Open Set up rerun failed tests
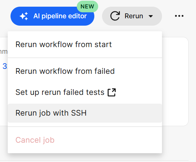The width and height of the screenshot is (196, 162). coord(85,92)
